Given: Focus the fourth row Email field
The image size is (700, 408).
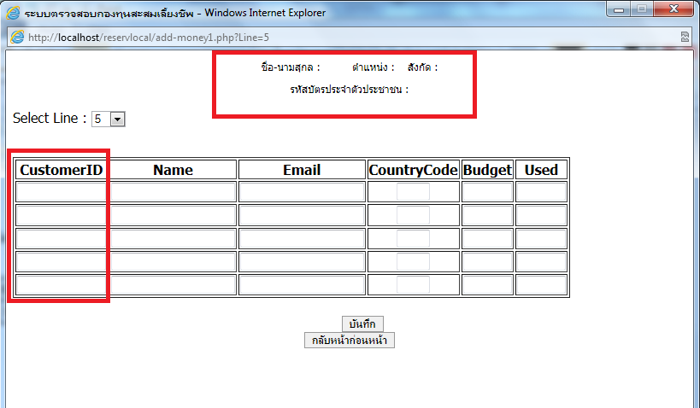Looking at the screenshot, I should click(x=302, y=262).
